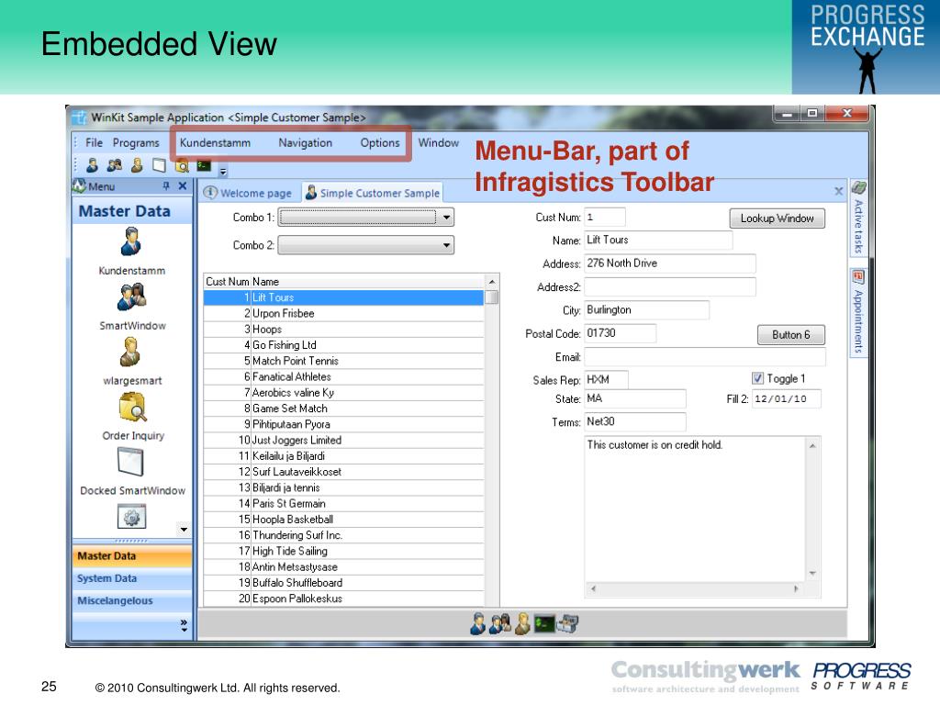The width and height of the screenshot is (940, 705).
Task: Click the customer list vertical scrollbar thumb
Action: [x=492, y=297]
